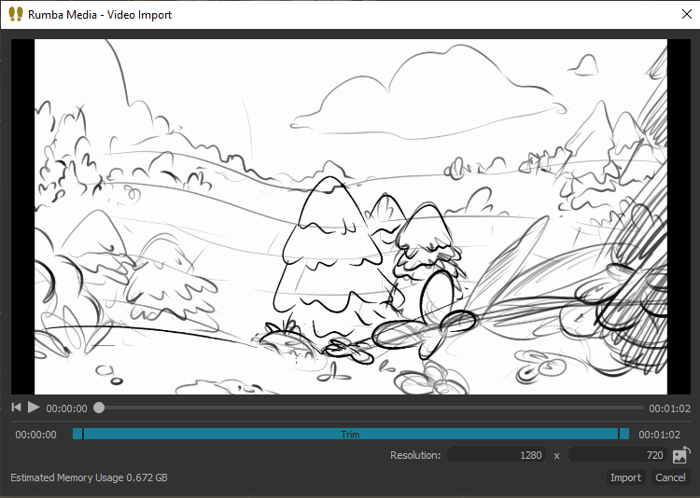Image resolution: width=700 pixels, height=498 pixels.
Task: Click the playback end time 00:01:02
Action: tap(669, 408)
